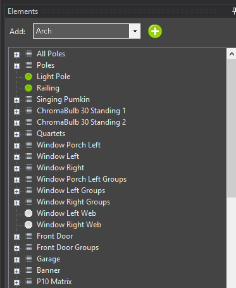Click the white Window Left Web icon
236x288 pixels.
[28, 213]
